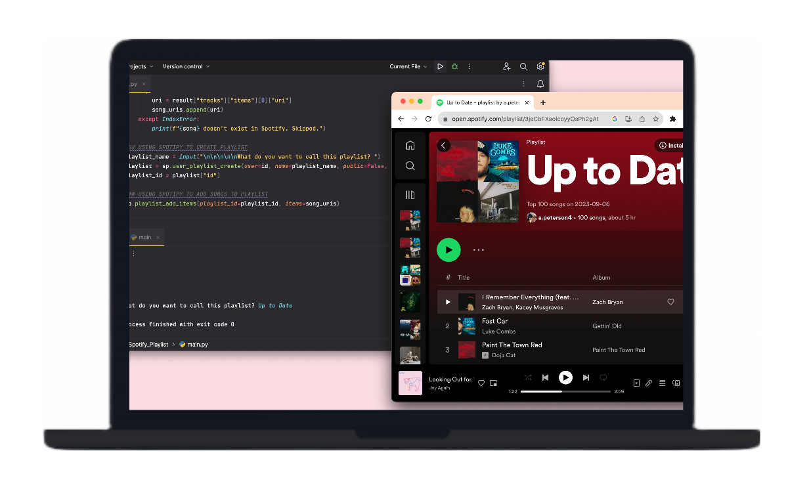The height and width of the screenshot is (491, 788).
Task: Go to Spotify Home
Action: pyautogui.click(x=410, y=145)
